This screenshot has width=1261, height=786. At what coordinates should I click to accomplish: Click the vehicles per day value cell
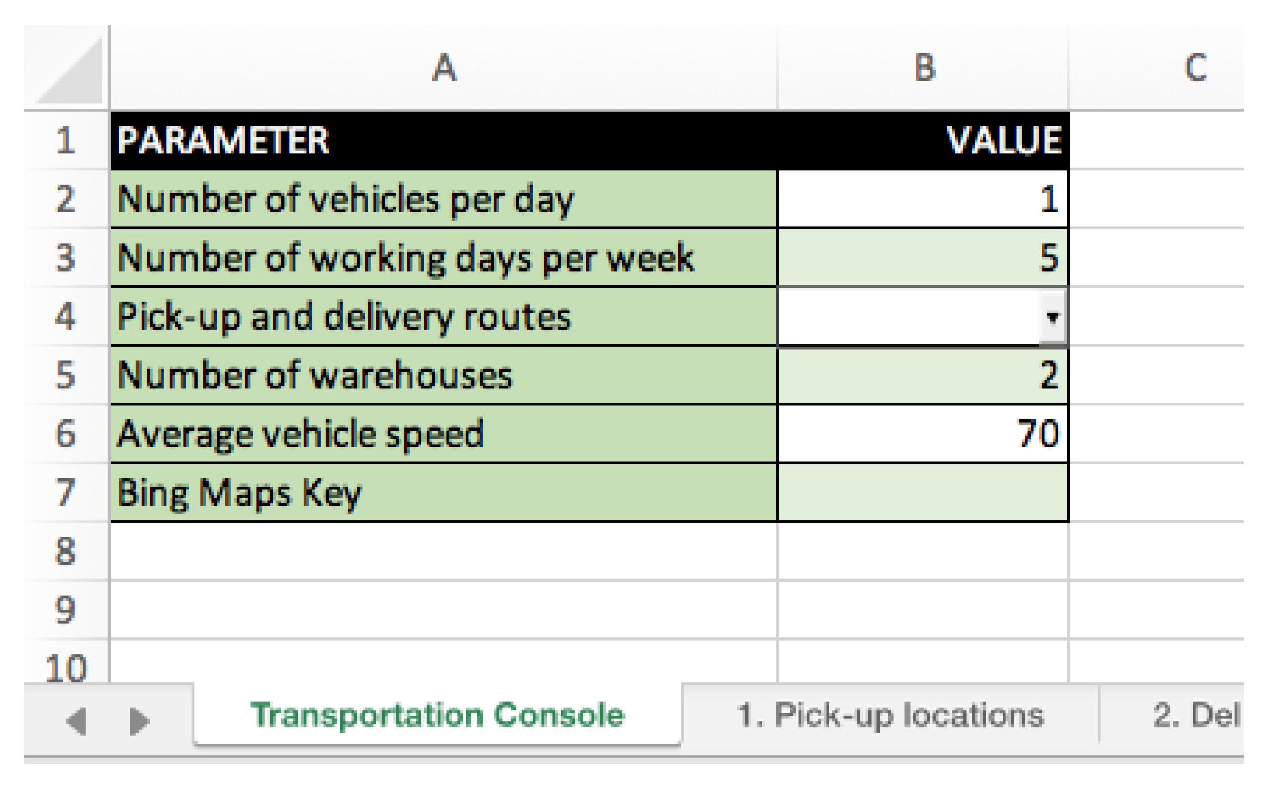point(922,199)
